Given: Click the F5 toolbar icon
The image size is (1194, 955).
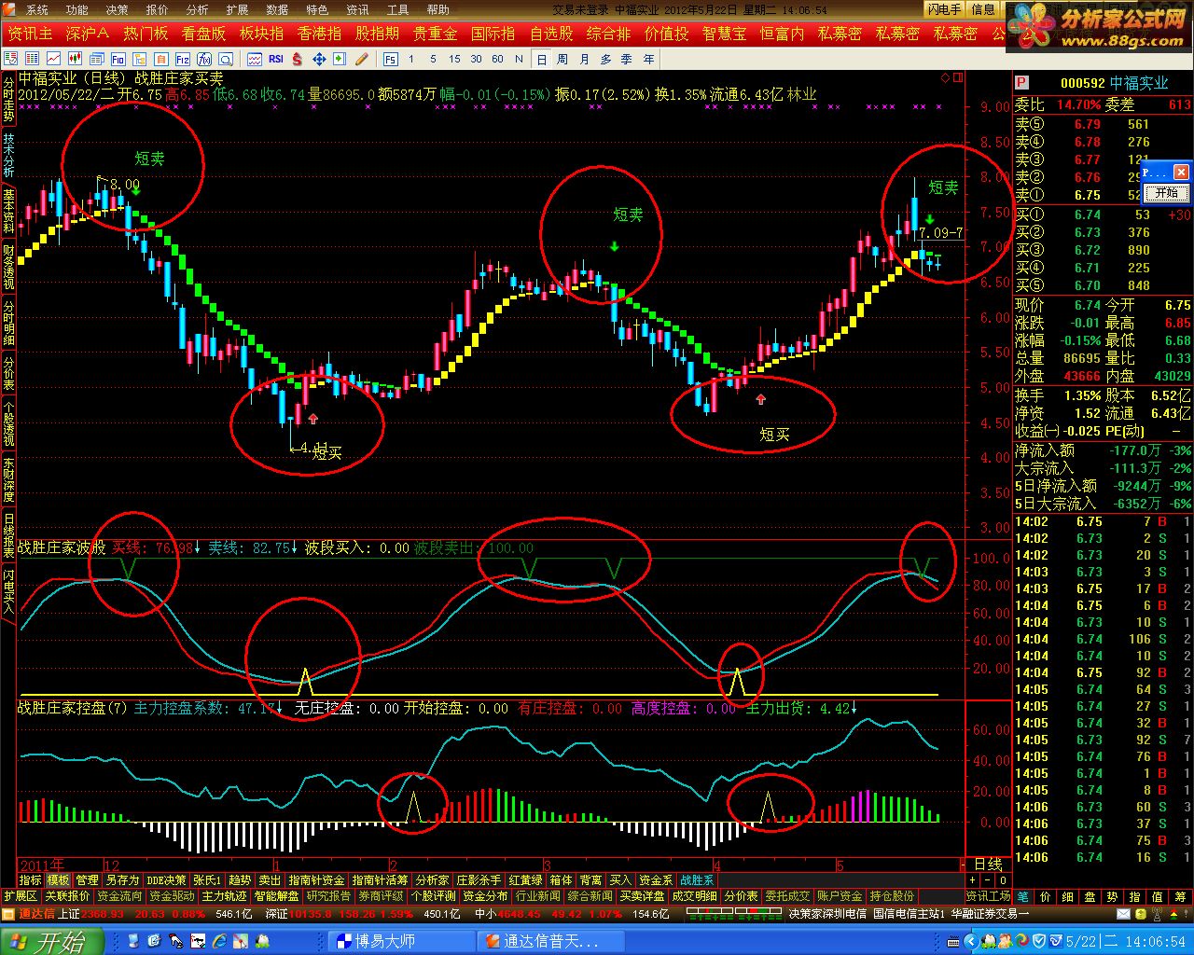Looking at the screenshot, I should pyautogui.click(x=390, y=59).
